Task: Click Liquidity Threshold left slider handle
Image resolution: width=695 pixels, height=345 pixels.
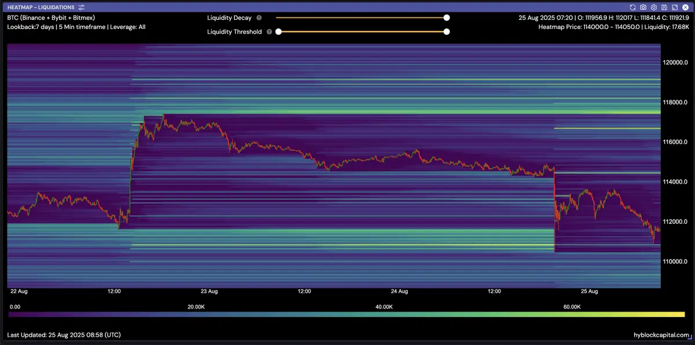Action: pos(278,32)
